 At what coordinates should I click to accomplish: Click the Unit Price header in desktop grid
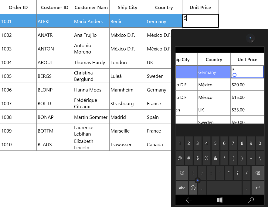[x=200, y=7]
